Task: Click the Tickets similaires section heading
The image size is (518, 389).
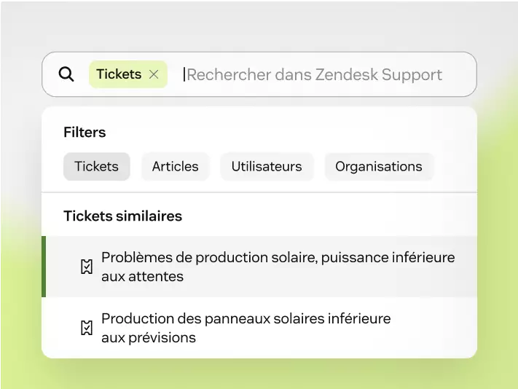Action: tap(122, 216)
